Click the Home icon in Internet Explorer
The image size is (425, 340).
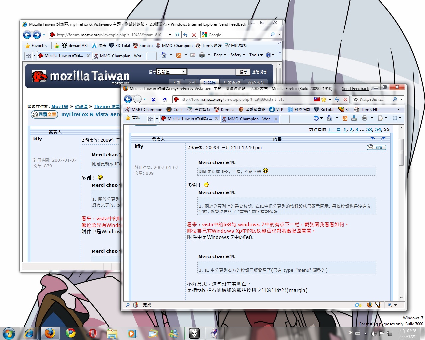coord(164,55)
